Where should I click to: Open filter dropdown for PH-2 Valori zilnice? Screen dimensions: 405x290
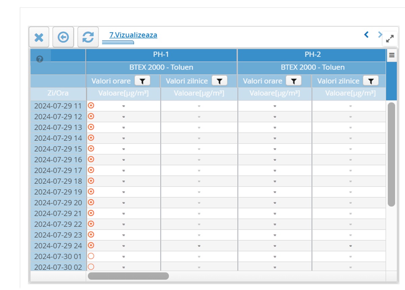click(371, 81)
